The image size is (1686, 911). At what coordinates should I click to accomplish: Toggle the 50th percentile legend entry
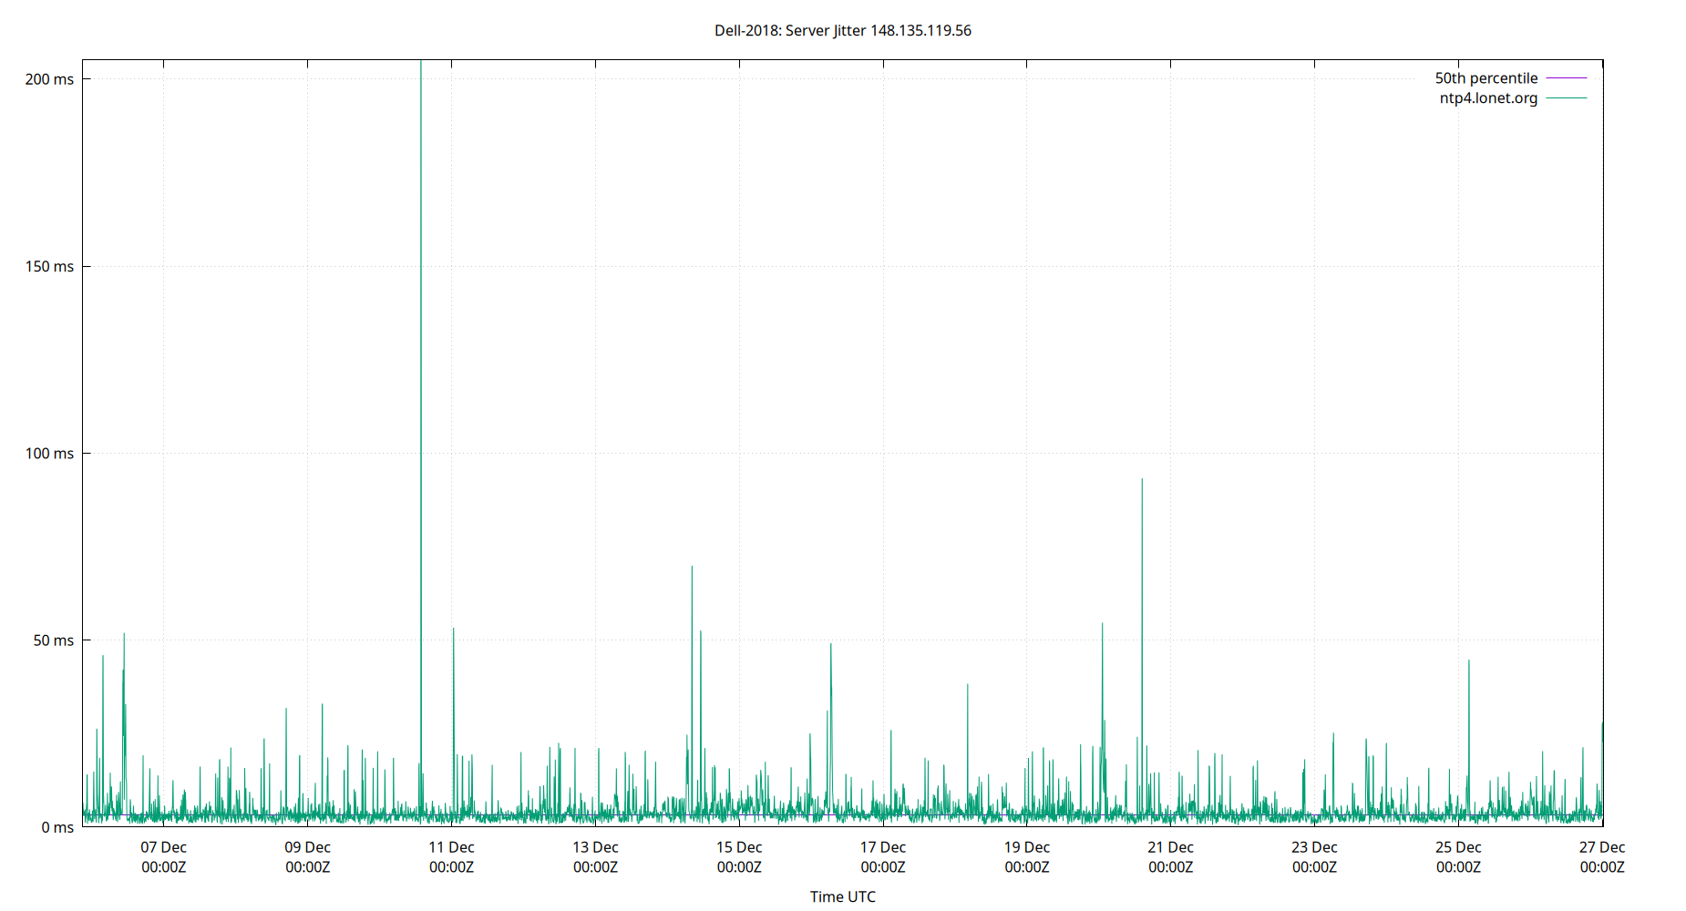[x=1486, y=77]
